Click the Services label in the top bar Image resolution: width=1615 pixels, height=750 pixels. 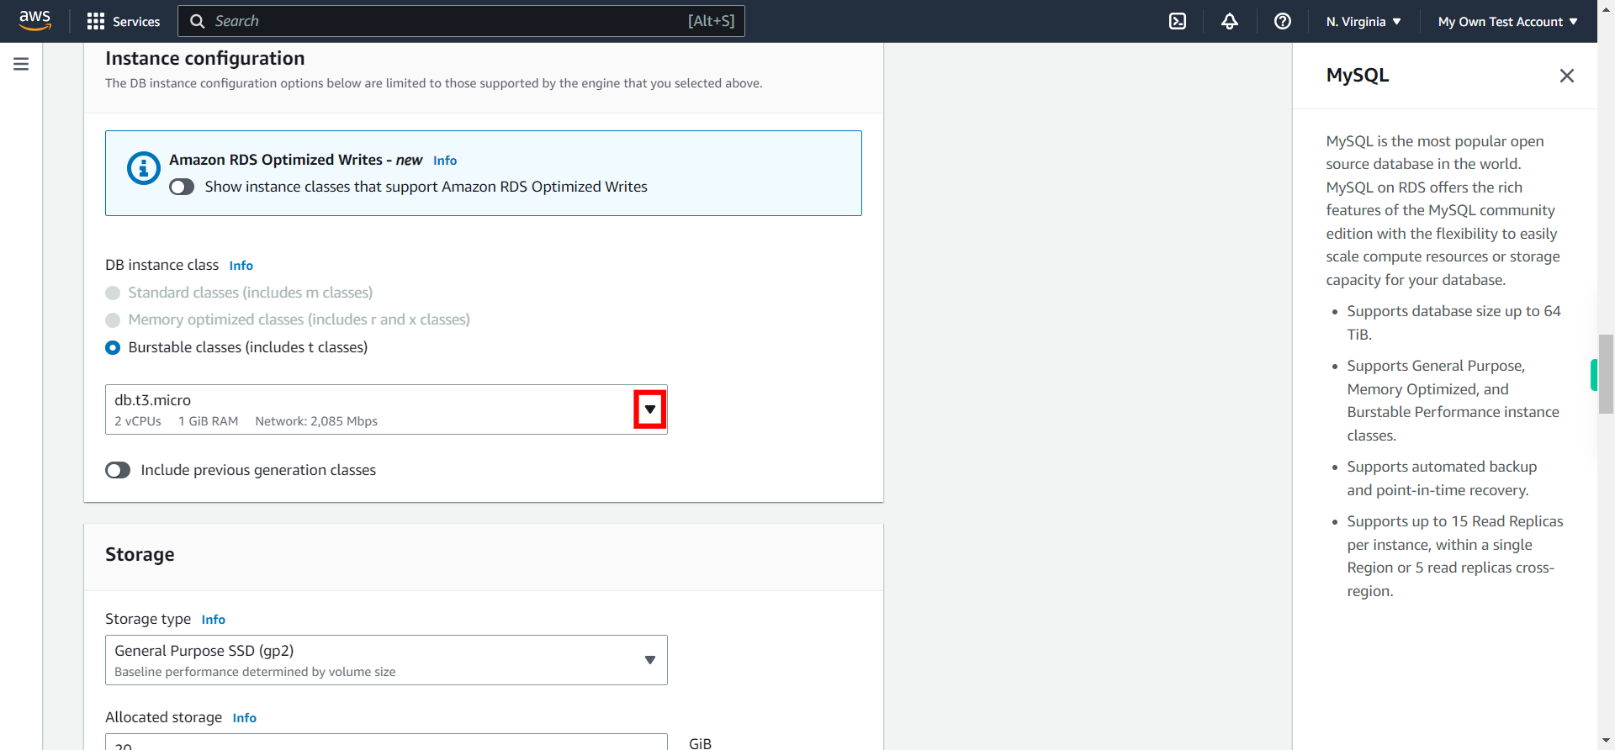136,22
